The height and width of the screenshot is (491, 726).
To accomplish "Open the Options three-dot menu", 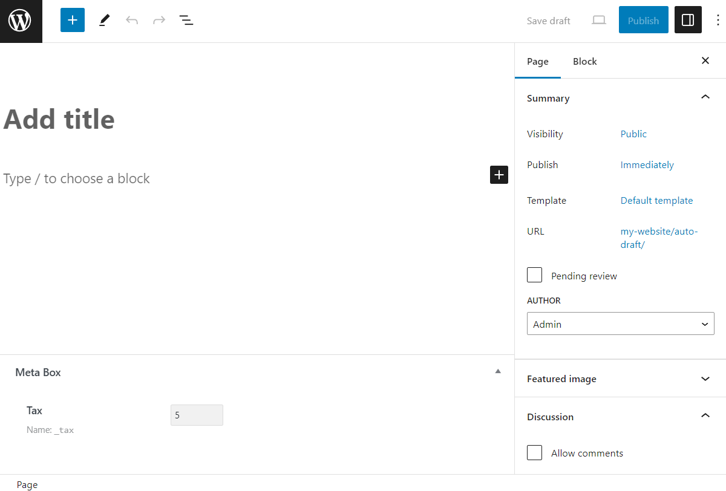I will (x=718, y=20).
